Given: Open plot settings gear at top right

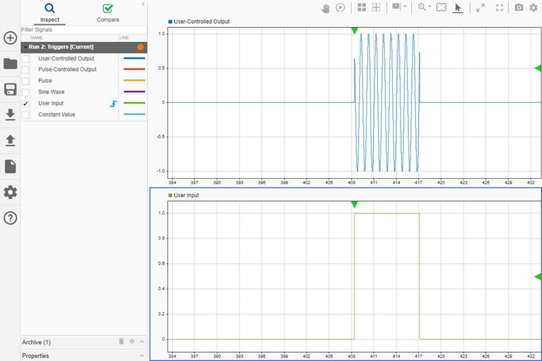Looking at the screenshot, I should (533, 7).
